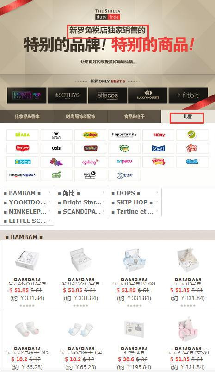
Task: Open the first BAMBAM gift box thumbnail
Action: [x=27, y=260]
